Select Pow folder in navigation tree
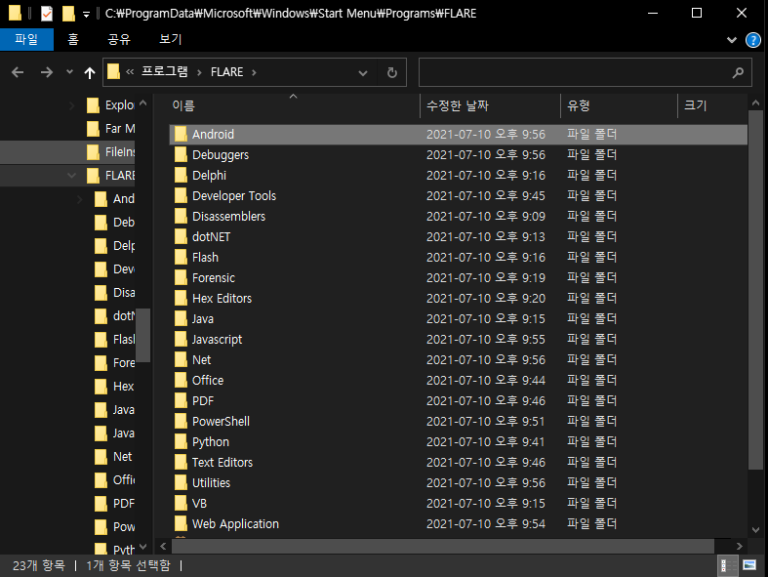The image size is (768, 577). tap(114, 527)
